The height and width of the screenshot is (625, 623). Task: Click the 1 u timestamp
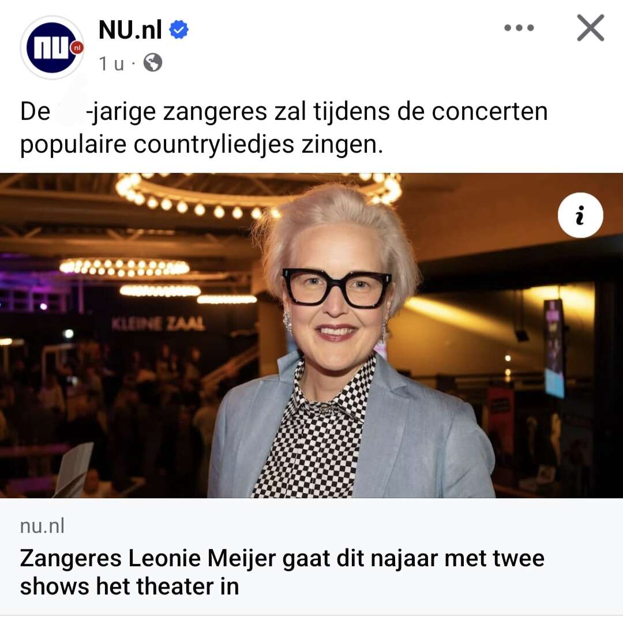point(111,63)
